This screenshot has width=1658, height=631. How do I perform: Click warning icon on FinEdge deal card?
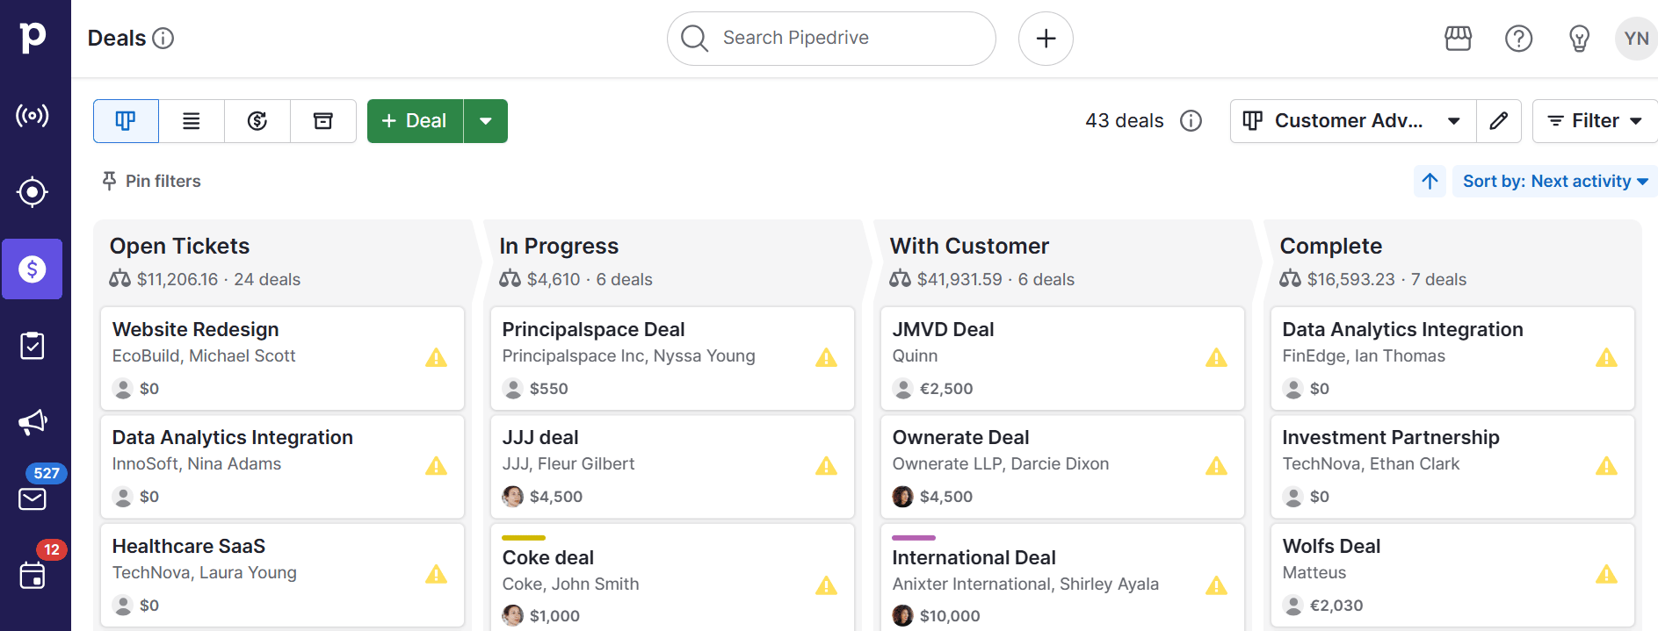1607,357
